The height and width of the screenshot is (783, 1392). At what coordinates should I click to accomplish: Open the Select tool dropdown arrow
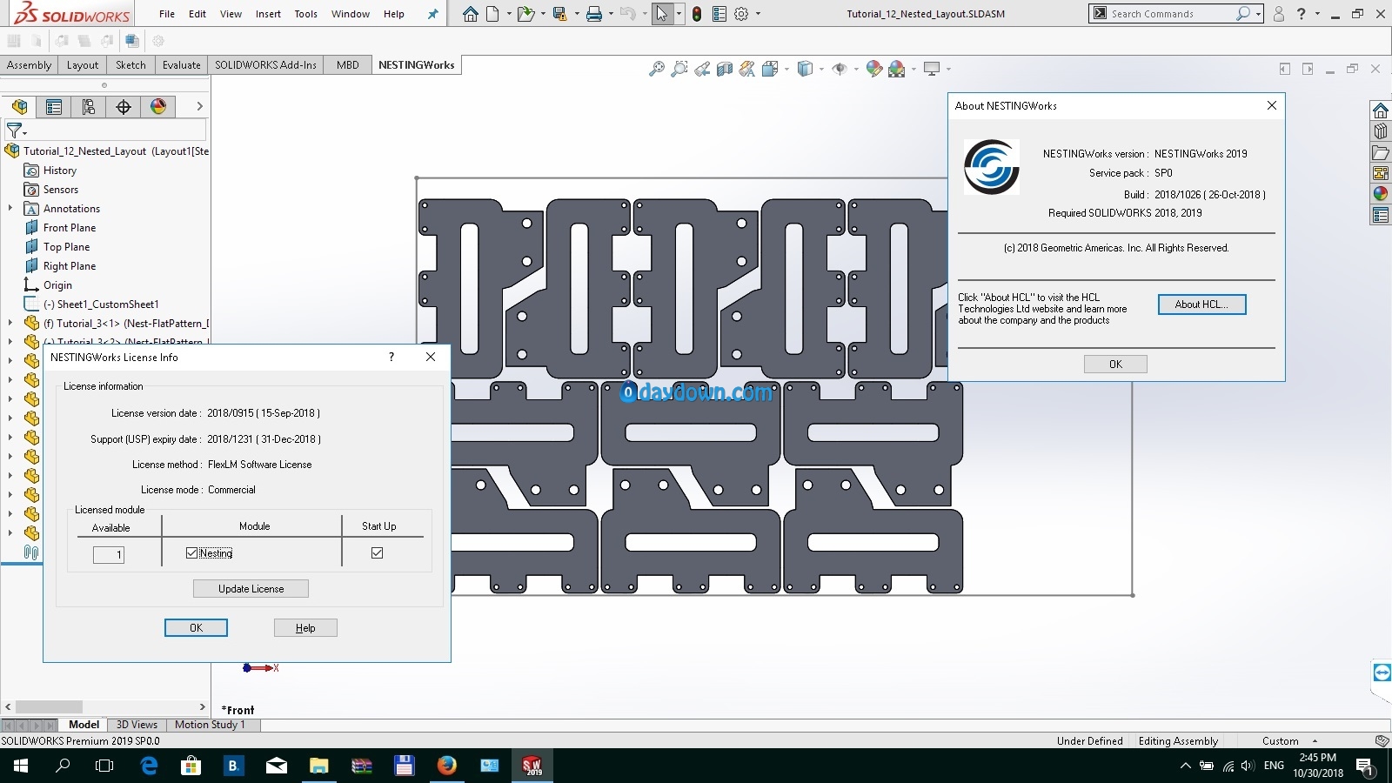[x=679, y=14]
